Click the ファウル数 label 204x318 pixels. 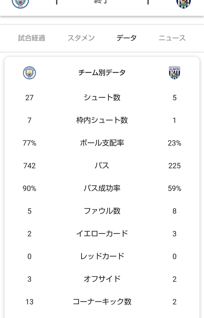102,211
